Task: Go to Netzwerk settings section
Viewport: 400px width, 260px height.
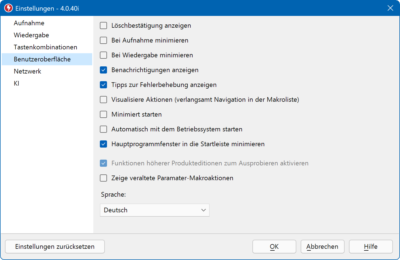Action: 27,71
